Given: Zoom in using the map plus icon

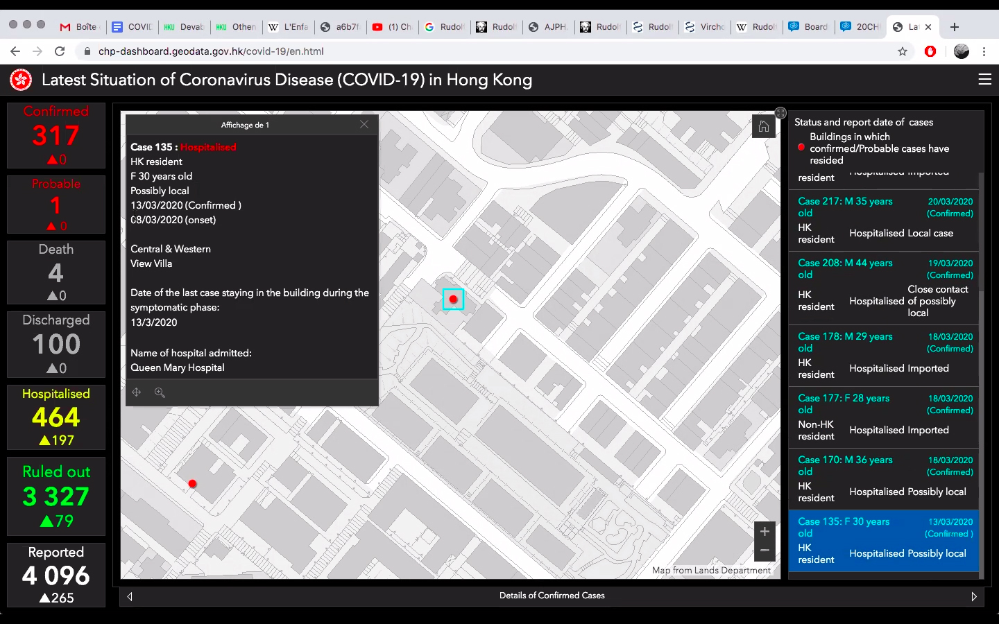Looking at the screenshot, I should (765, 531).
